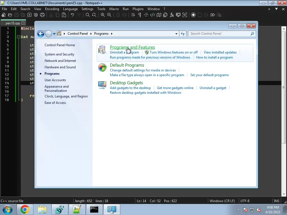Expand the address bar history dropdown
This screenshot has width=287, height=215.
coord(176,34)
